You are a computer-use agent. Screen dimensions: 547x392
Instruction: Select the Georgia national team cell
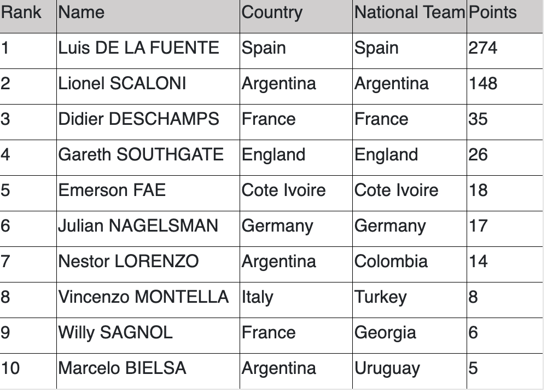(x=410, y=336)
